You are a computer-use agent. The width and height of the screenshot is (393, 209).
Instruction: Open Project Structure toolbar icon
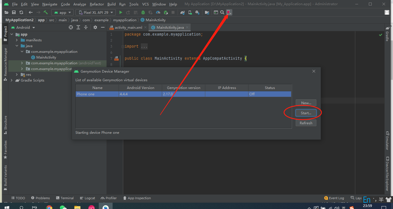[x=207, y=12]
